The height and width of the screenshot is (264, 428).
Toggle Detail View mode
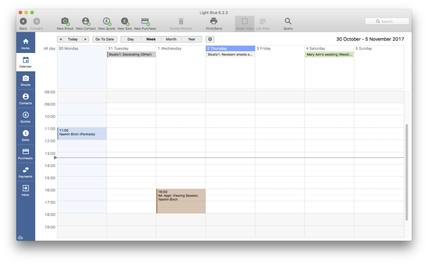[244, 23]
